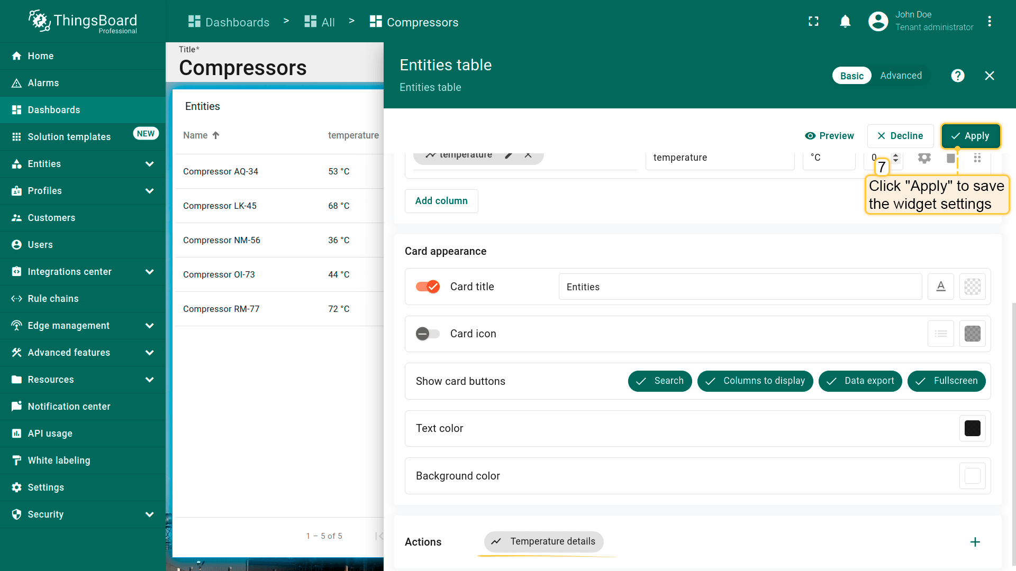
Task: Open Rule chains in sidebar
Action: [x=53, y=299]
